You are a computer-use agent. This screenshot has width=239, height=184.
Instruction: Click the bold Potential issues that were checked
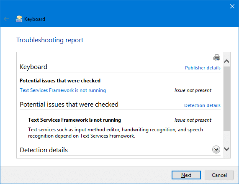[60, 81]
